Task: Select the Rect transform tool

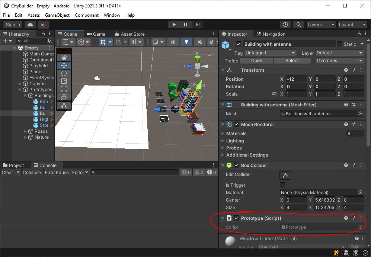Action: point(64,89)
